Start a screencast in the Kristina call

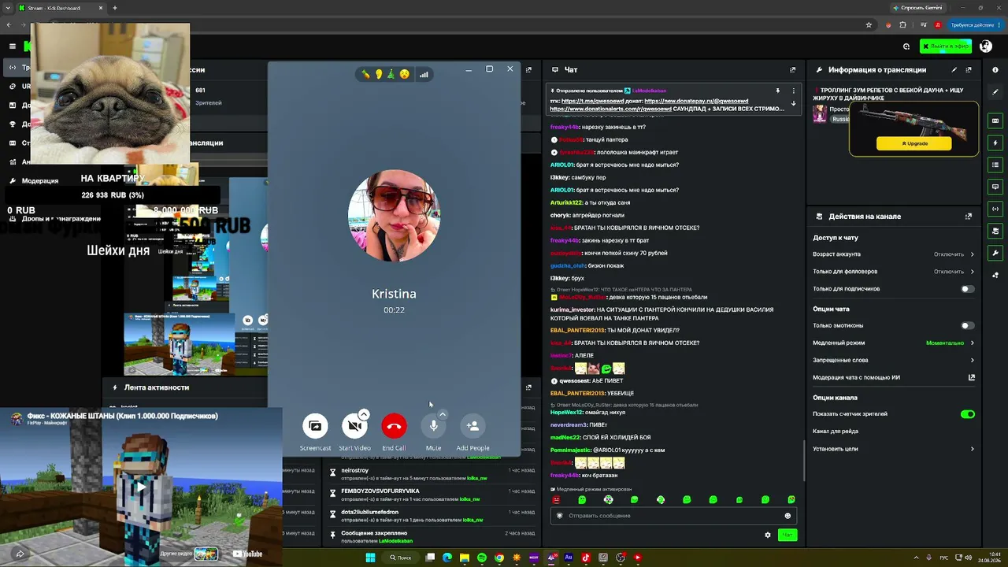tap(315, 426)
